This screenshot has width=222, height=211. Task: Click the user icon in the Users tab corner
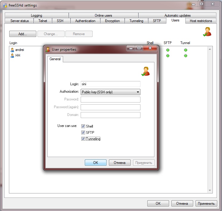point(207,32)
